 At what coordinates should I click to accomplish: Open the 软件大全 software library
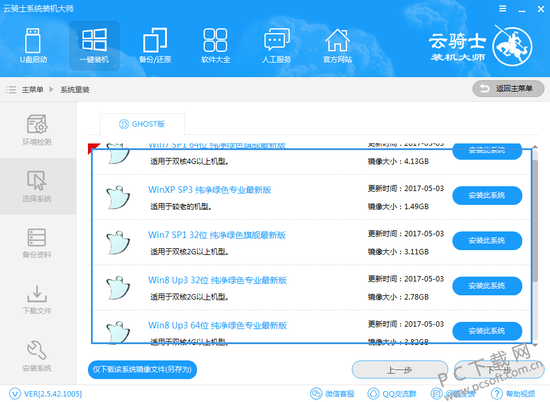(x=216, y=45)
